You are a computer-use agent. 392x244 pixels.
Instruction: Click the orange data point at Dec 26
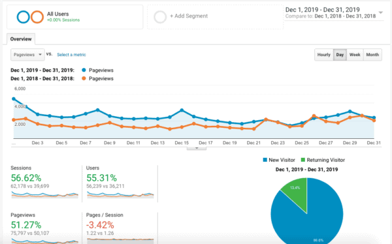314,116
